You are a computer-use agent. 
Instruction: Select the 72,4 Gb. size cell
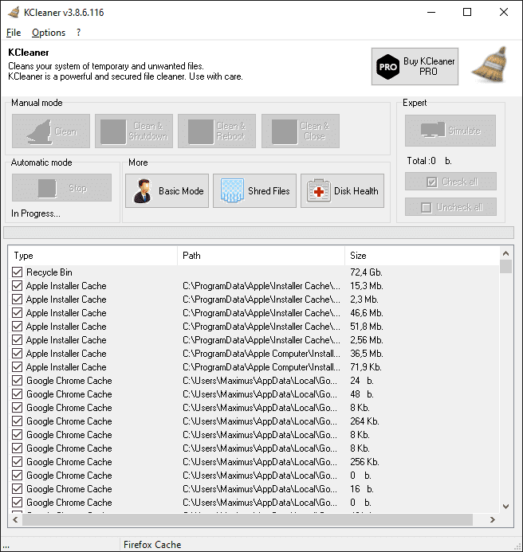(x=366, y=272)
